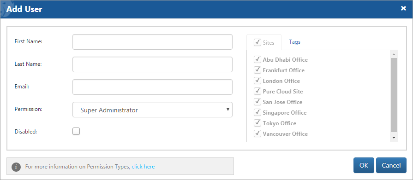
Task: Focus the Last Name input field
Action: click(x=152, y=64)
